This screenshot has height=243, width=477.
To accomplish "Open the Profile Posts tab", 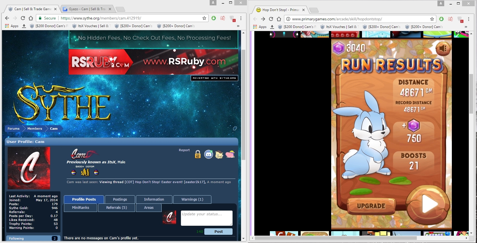I will 84,199.
